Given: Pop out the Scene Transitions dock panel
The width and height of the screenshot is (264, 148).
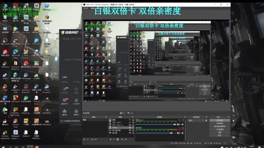Looking at the screenshot, I should pos(207,117).
